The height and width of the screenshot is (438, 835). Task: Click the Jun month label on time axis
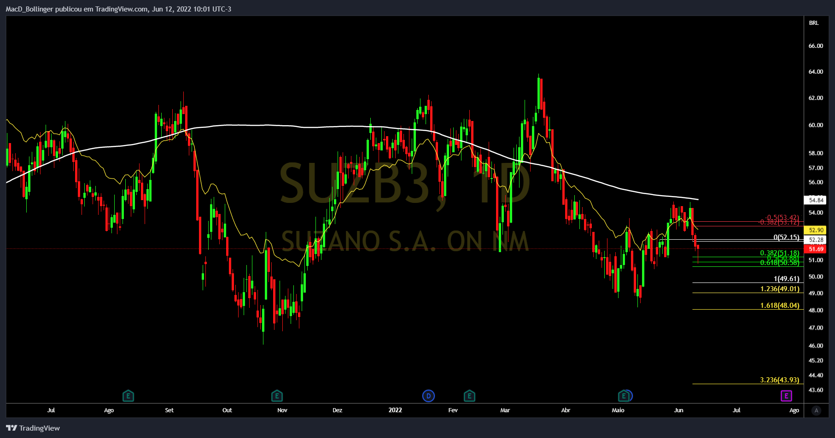tap(678, 410)
